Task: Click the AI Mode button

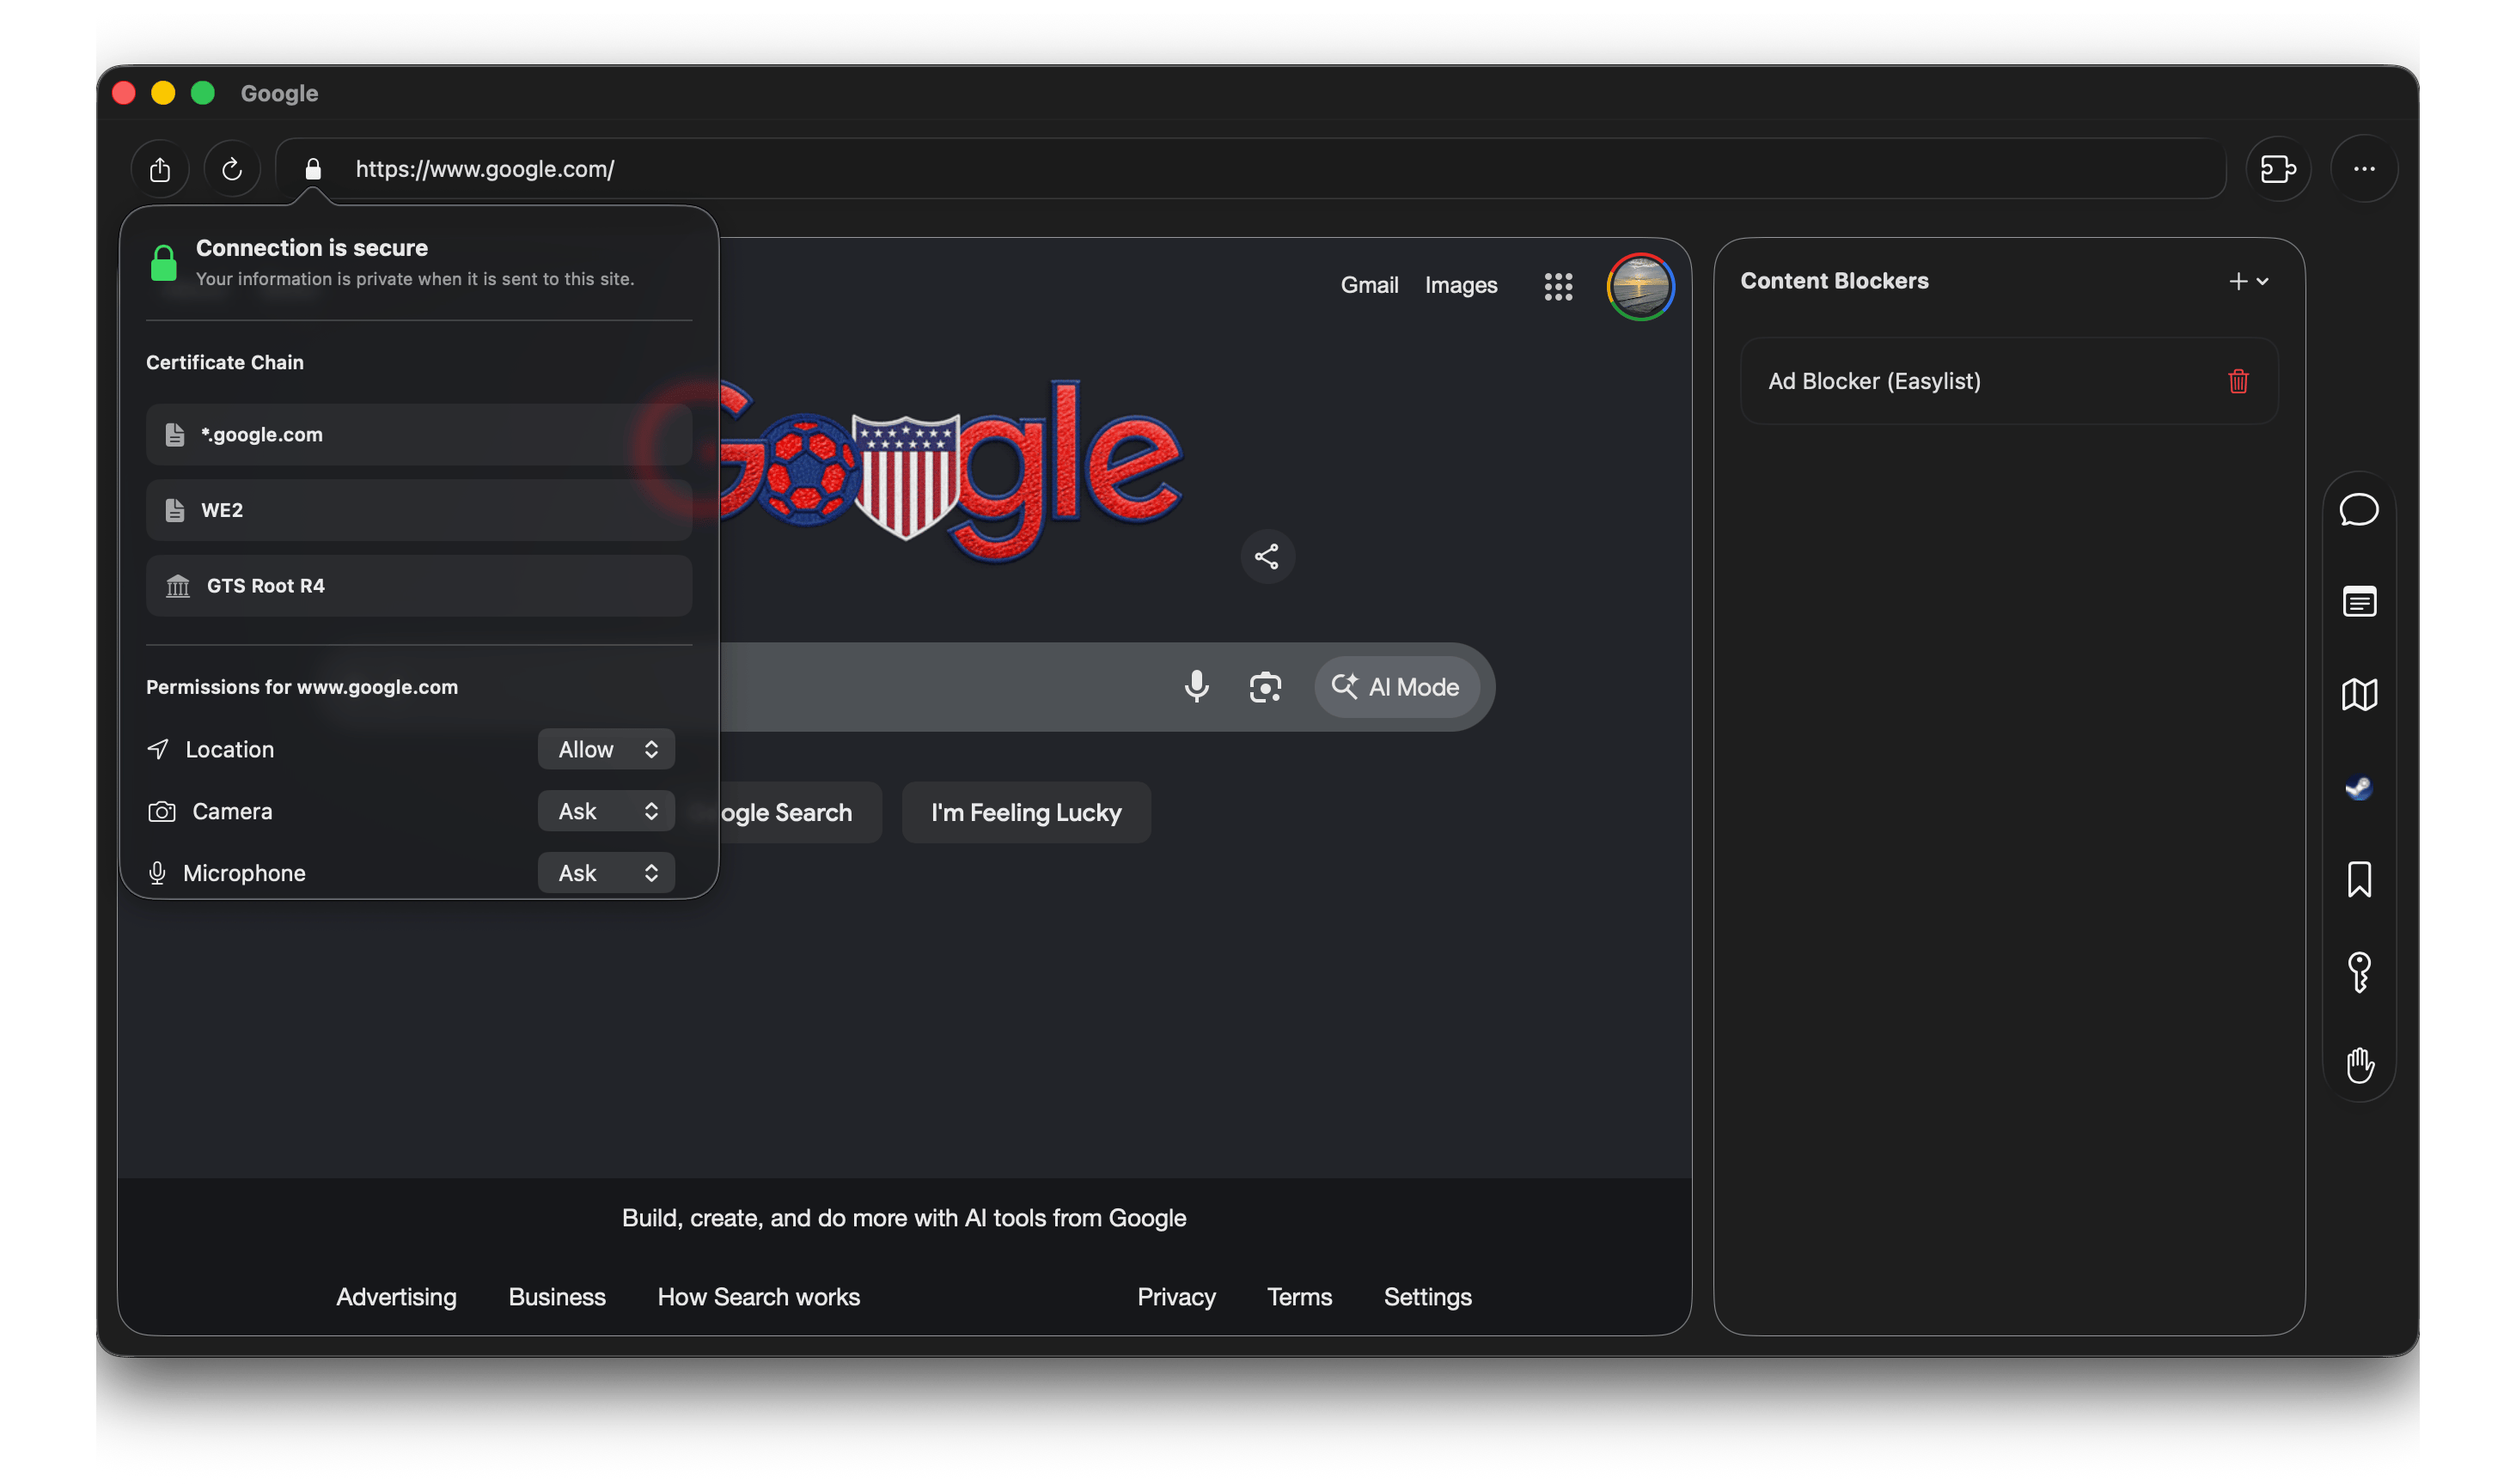Action: point(1395,687)
